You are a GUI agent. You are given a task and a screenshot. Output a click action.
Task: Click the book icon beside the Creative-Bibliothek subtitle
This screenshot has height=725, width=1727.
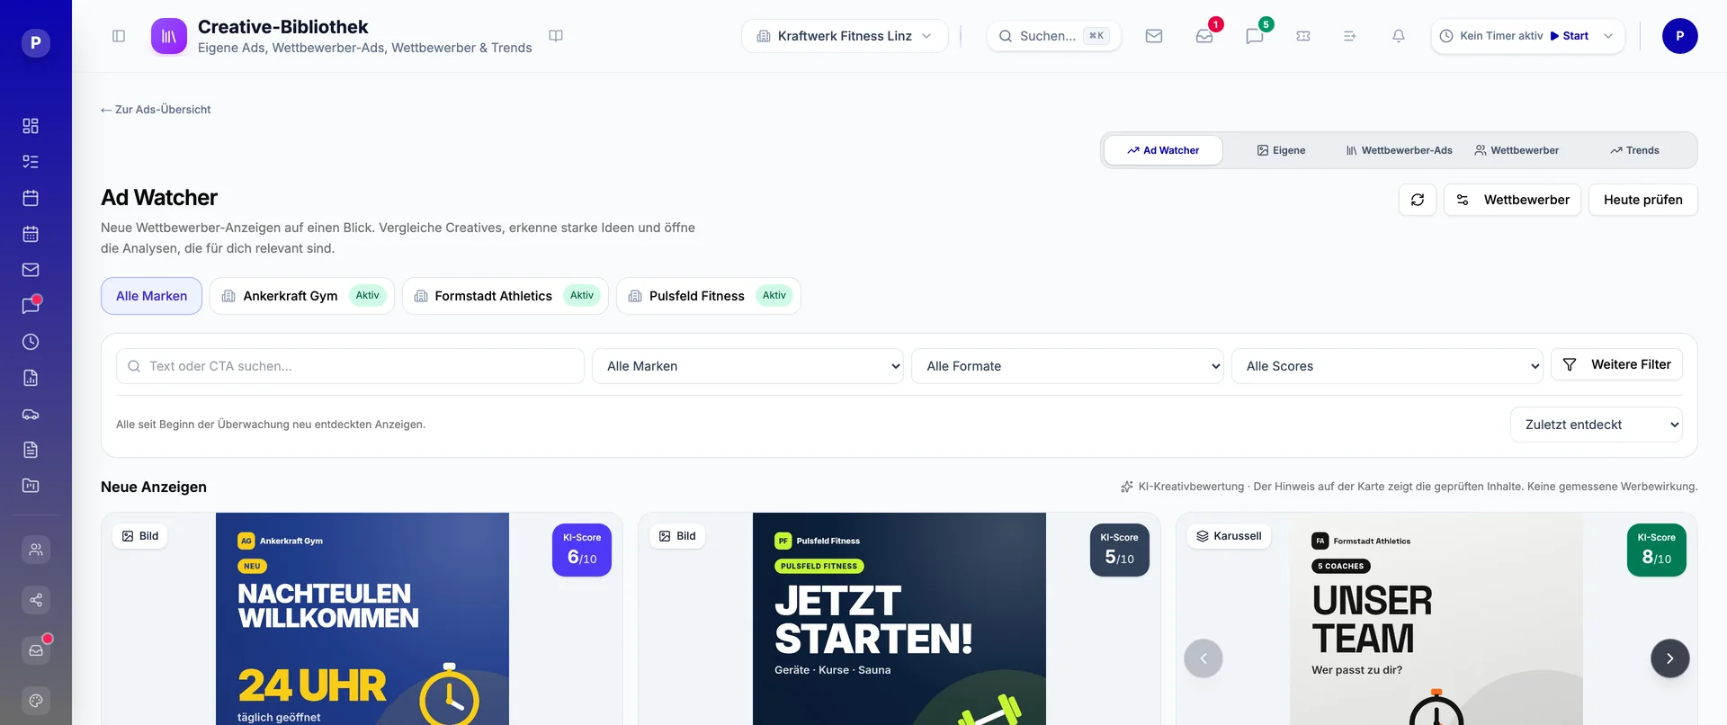click(556, 36)
